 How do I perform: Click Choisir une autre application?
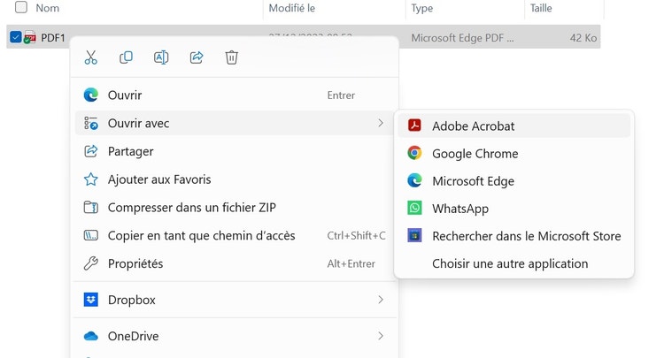point(509,263)
